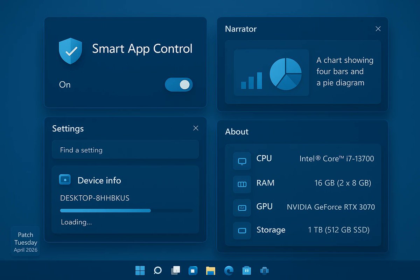420x280 pixels.
Task: Click the Settings panel heading
Action: click(68, 128)
